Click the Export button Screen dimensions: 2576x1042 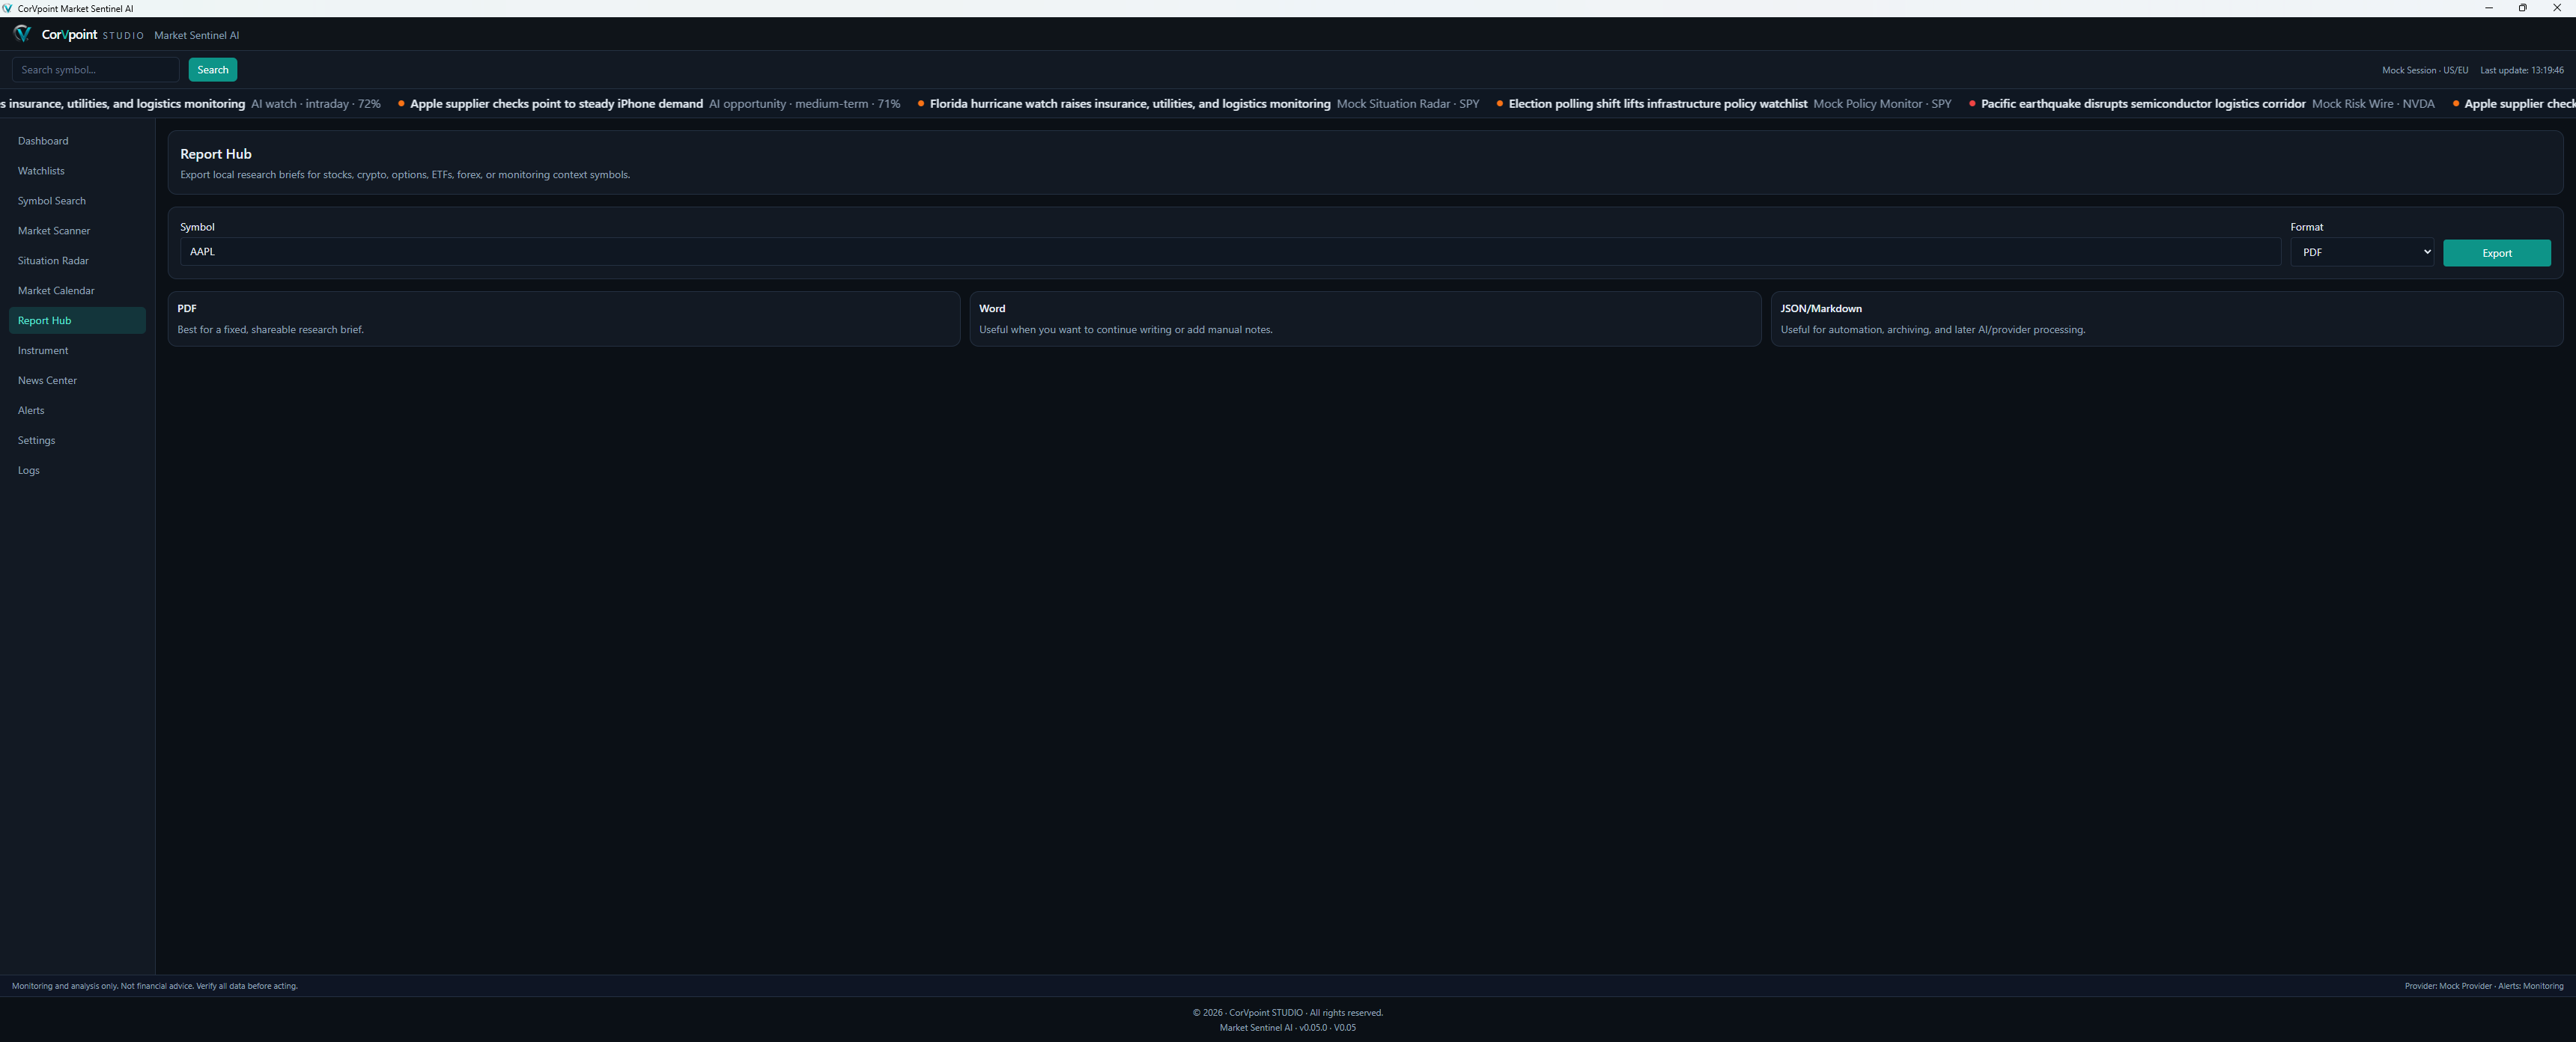[x=2496, y=253]
